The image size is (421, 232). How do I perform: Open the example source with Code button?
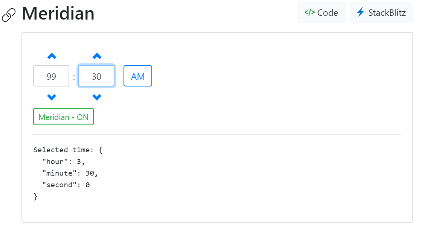tap(321, 12)
